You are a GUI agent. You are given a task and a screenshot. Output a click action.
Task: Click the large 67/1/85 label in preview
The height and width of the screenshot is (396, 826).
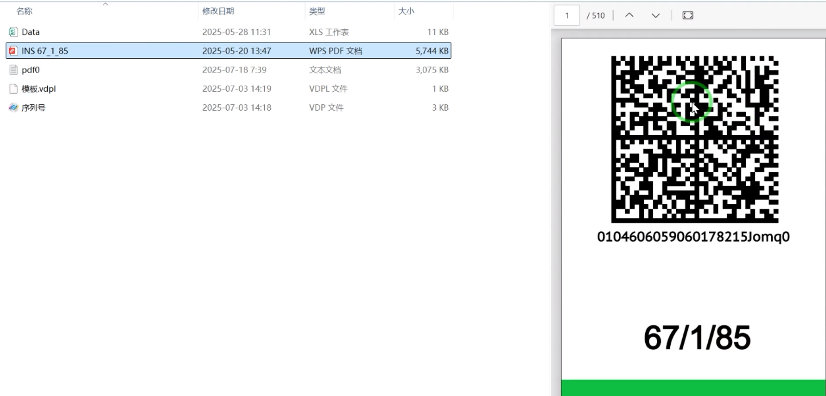tap(697, 338)
